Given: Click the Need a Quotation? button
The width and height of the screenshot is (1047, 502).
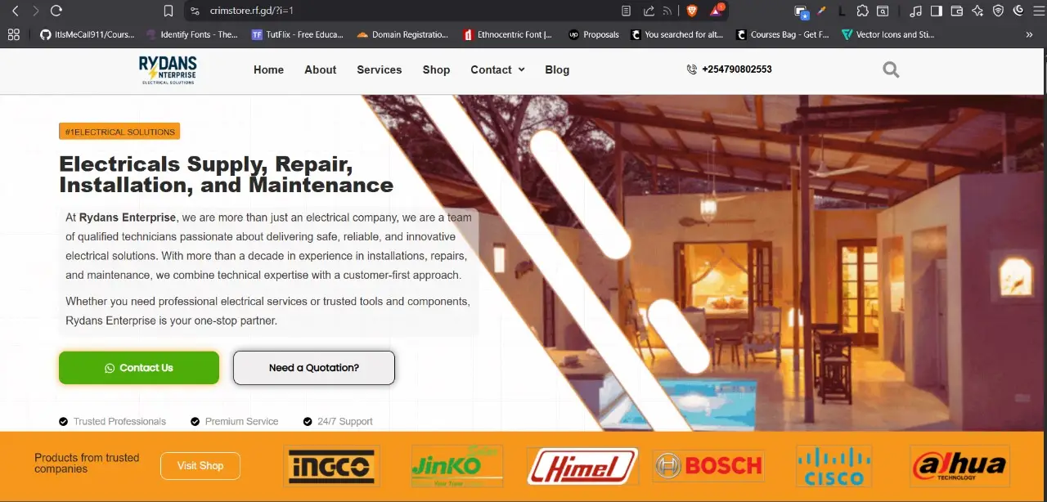Looking at the screenshot, I should coord(314,368).
